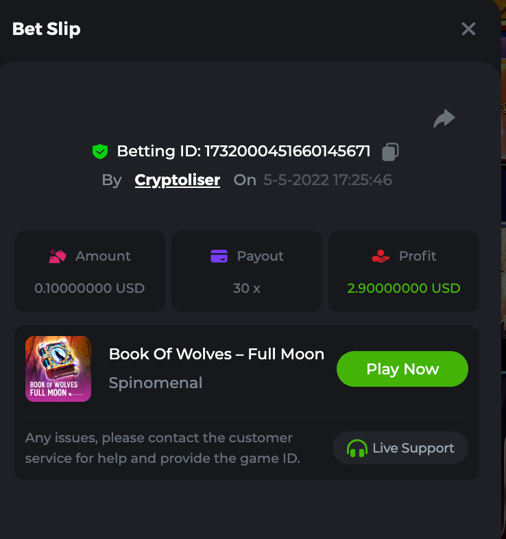Click the Book Of Wolves – Full Moon title

pos(217,355)
